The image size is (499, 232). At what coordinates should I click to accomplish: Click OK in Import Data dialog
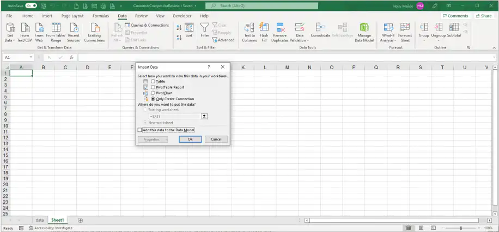190,139
